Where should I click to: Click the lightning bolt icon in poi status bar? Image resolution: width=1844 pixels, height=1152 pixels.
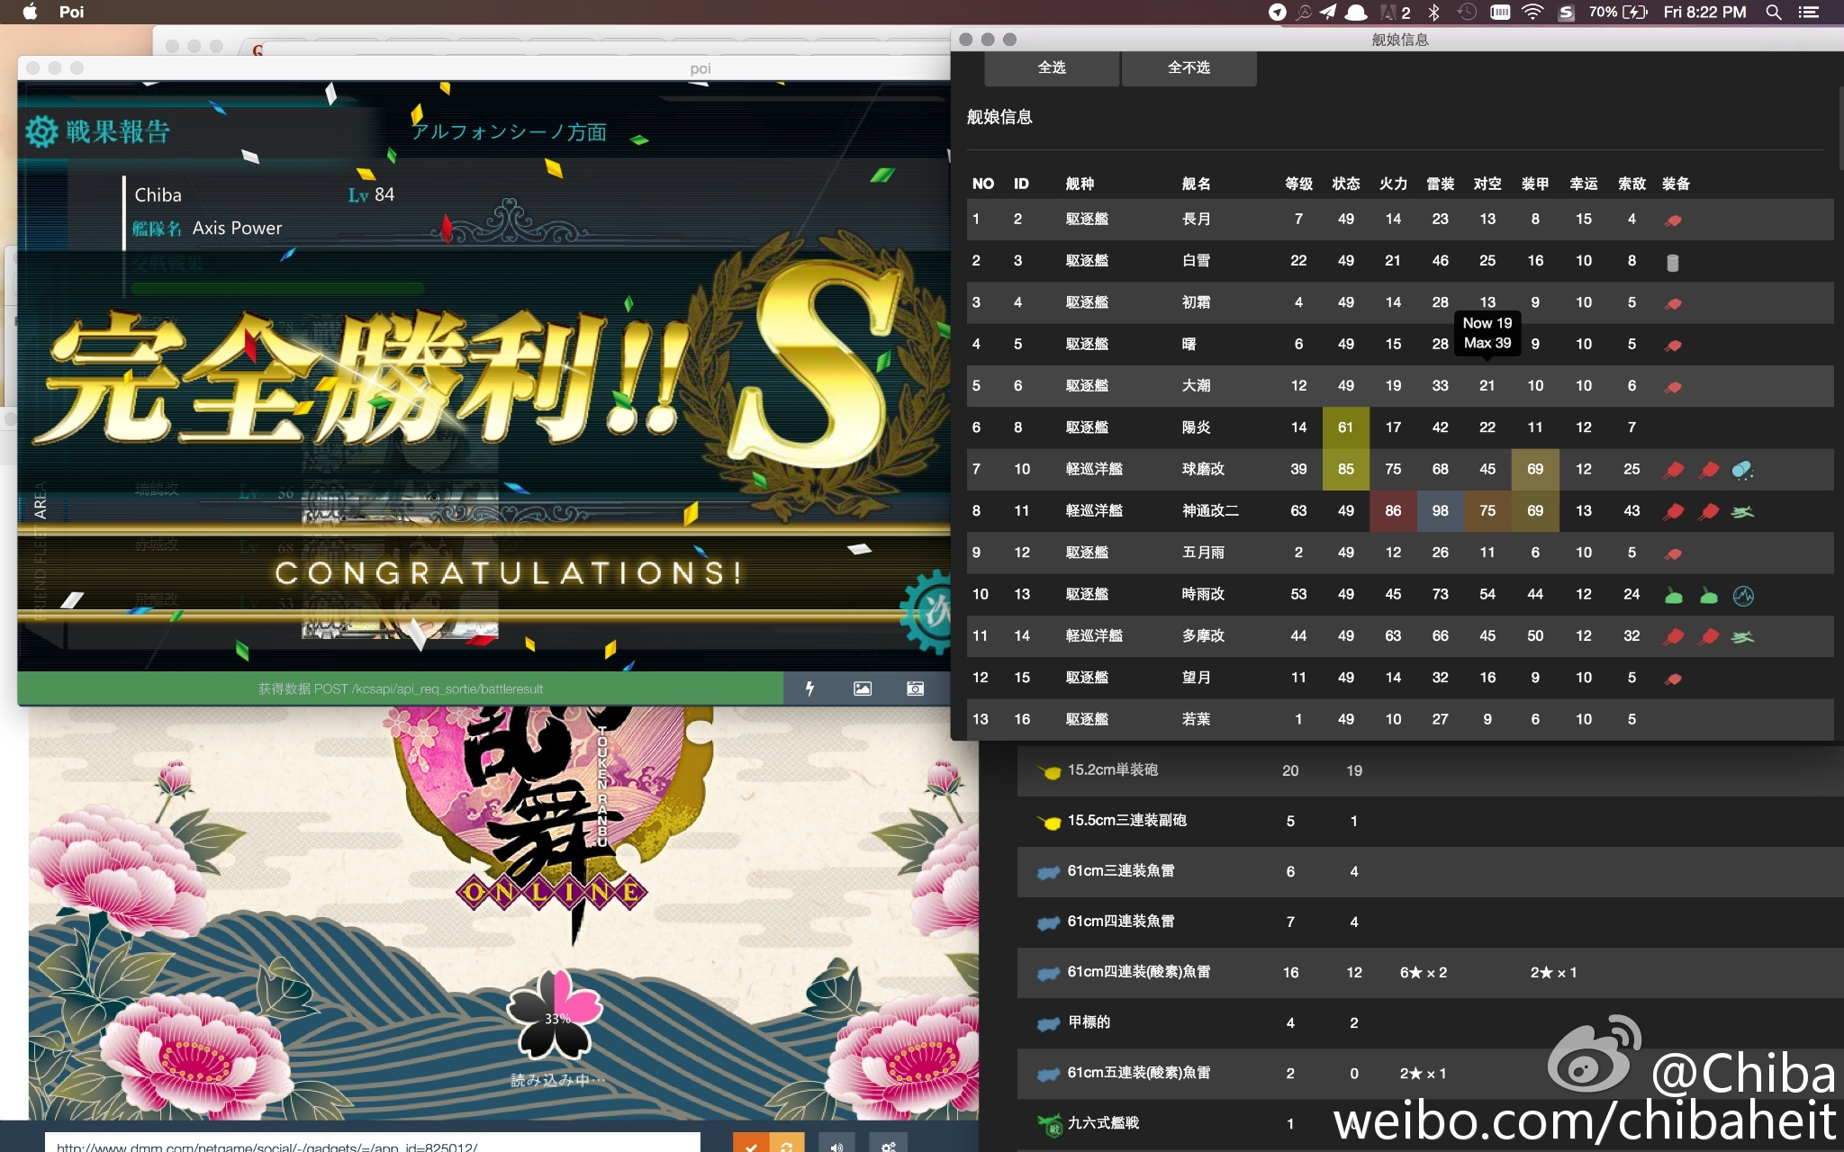click(809, 688)
